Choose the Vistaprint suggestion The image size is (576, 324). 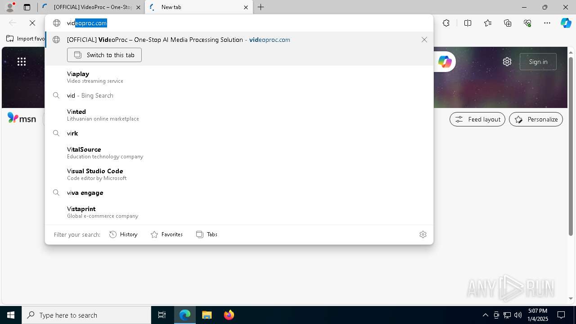pyautogui.click(x=239, y=212)
